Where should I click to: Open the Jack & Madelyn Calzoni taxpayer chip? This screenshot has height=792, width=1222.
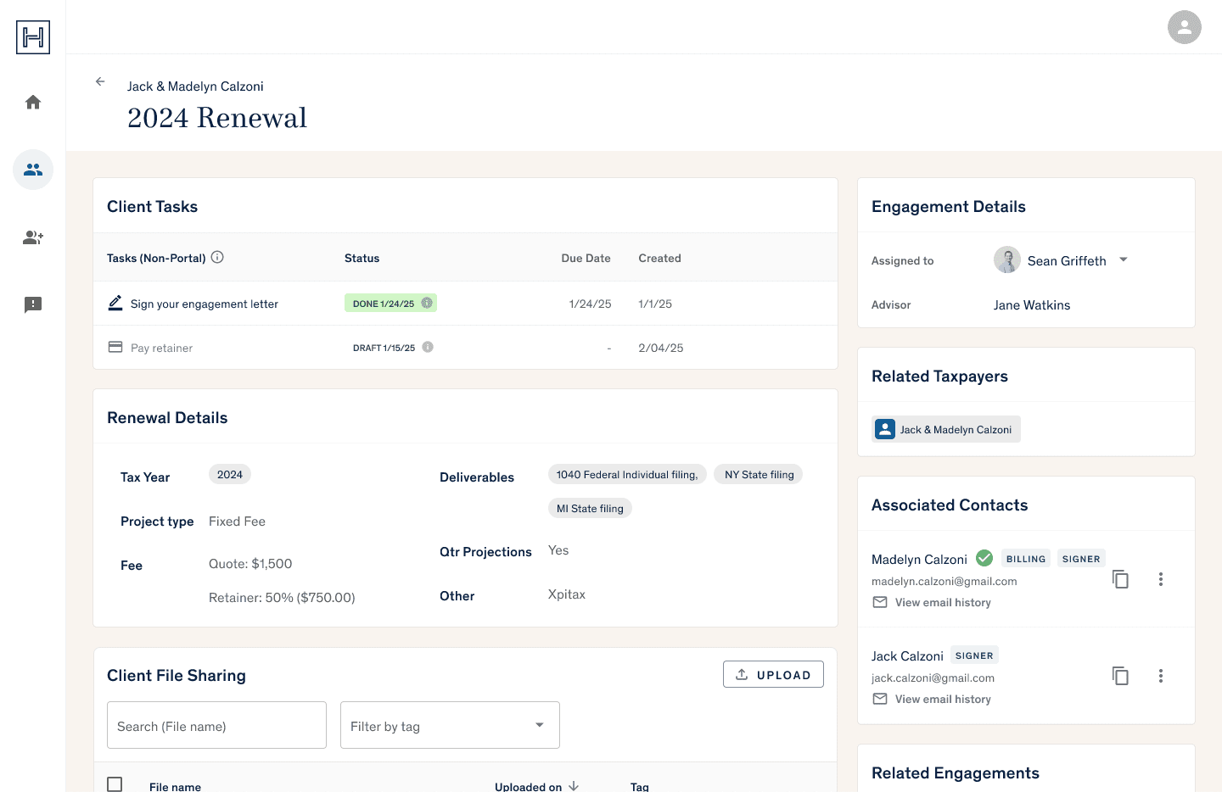tap(946, 429)
